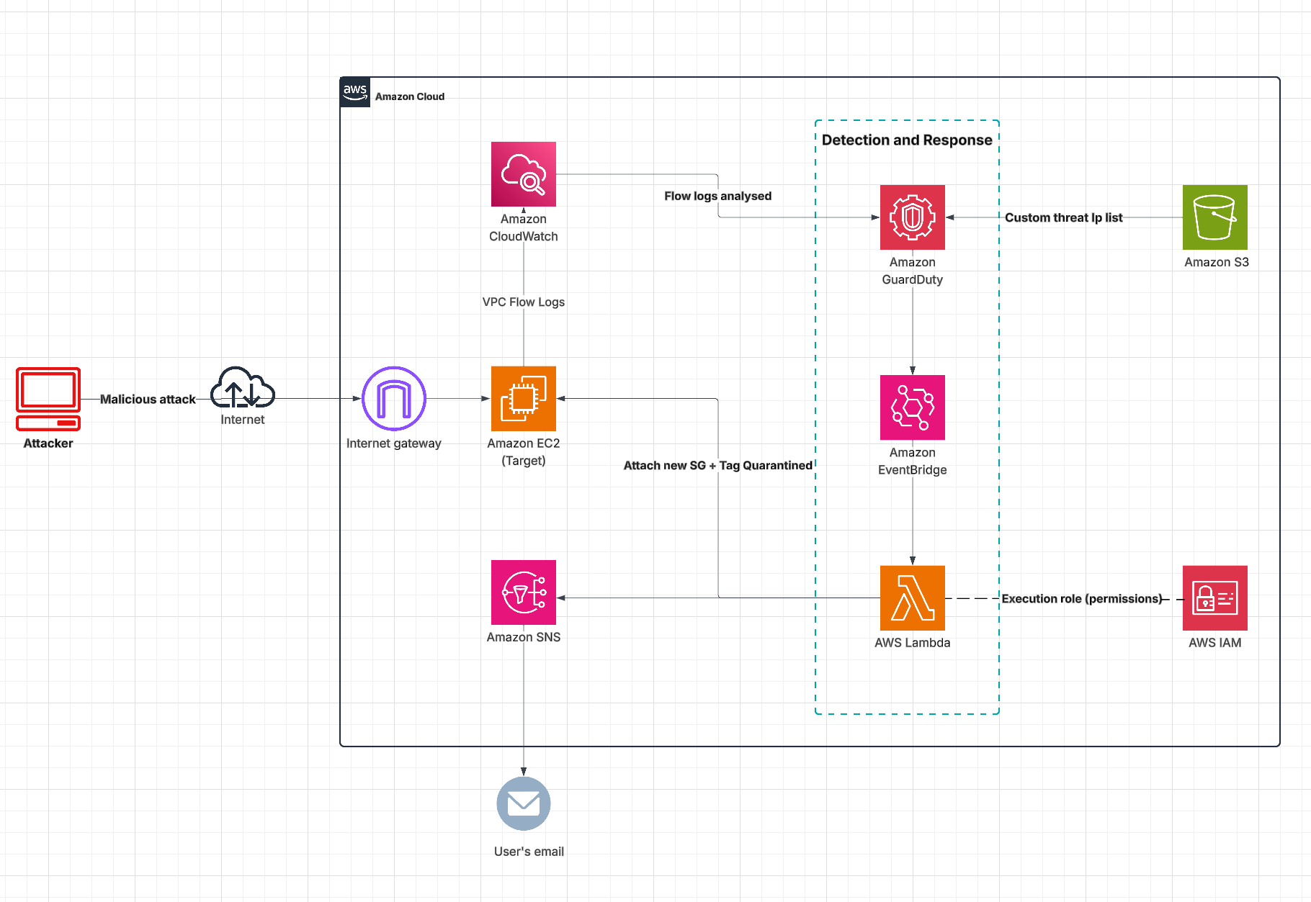
Task: Select the Amazon GuardDuty shield icon
Action: click(x=913, y=217)
